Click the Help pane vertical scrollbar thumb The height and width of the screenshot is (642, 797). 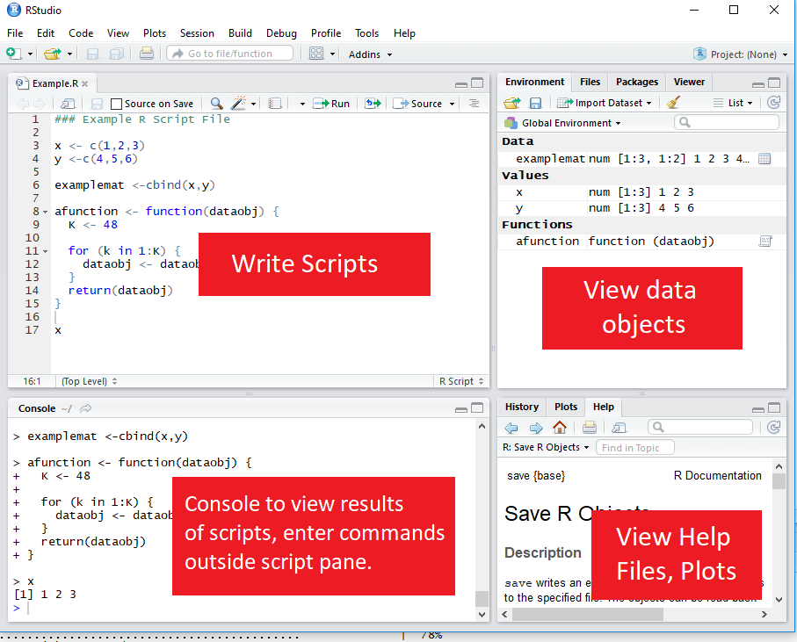click(779, 480)
